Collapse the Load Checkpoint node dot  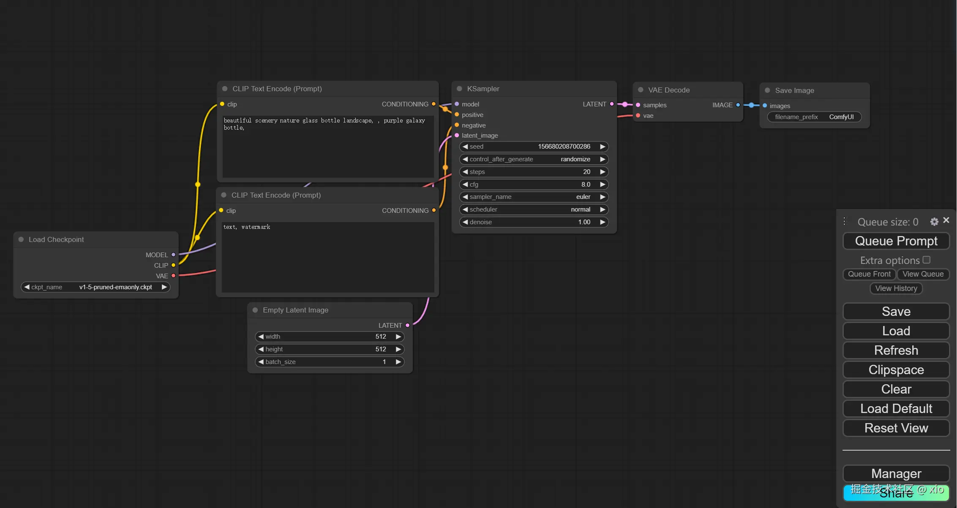pyautogui.click(x=21, y=239)
